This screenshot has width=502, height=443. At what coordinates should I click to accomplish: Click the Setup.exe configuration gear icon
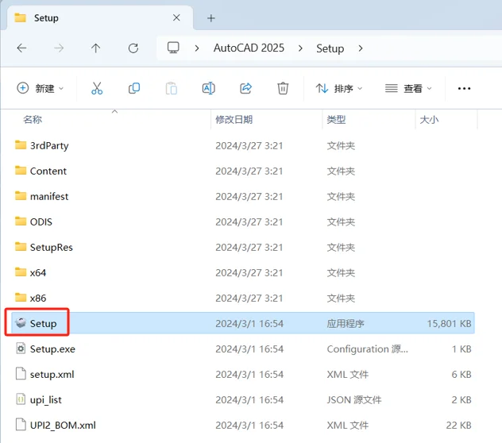point(21,349)
